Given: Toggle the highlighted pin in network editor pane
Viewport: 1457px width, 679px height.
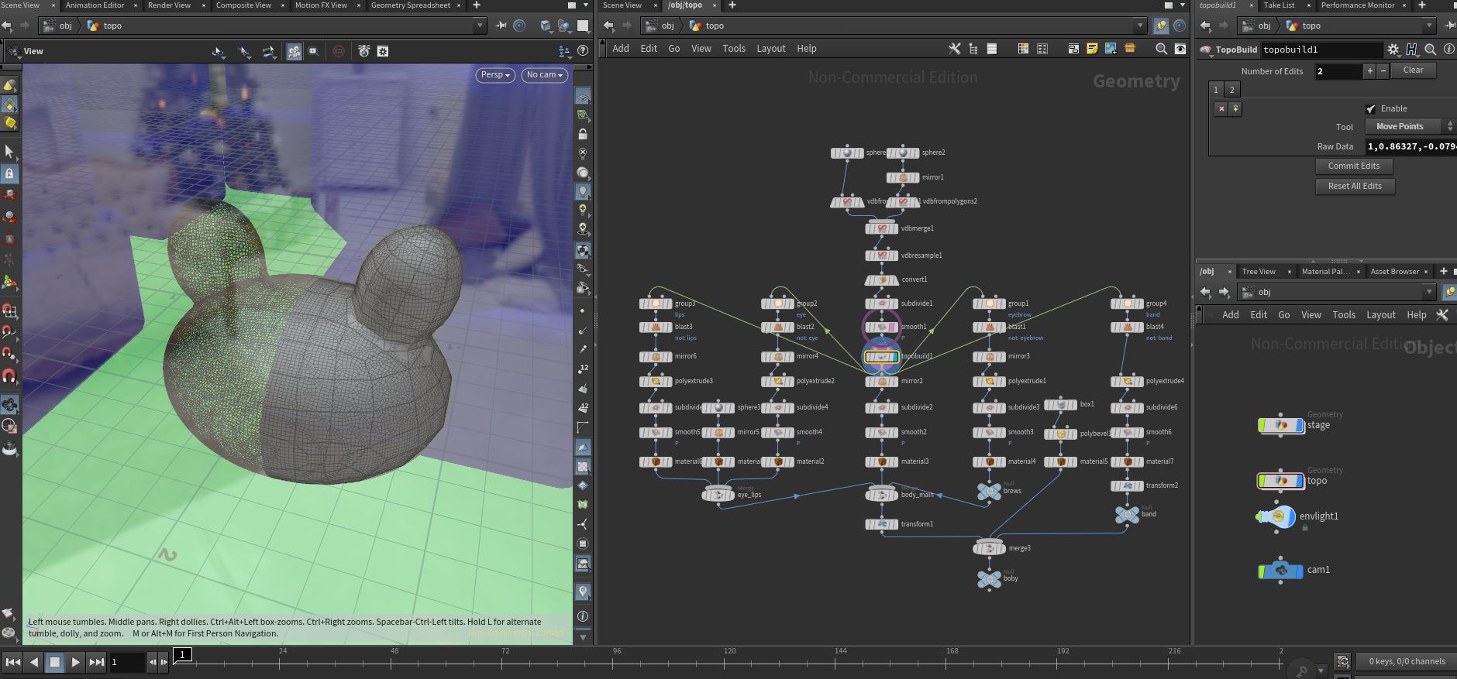Looking at the screenshot, I should pos(1161,26).
